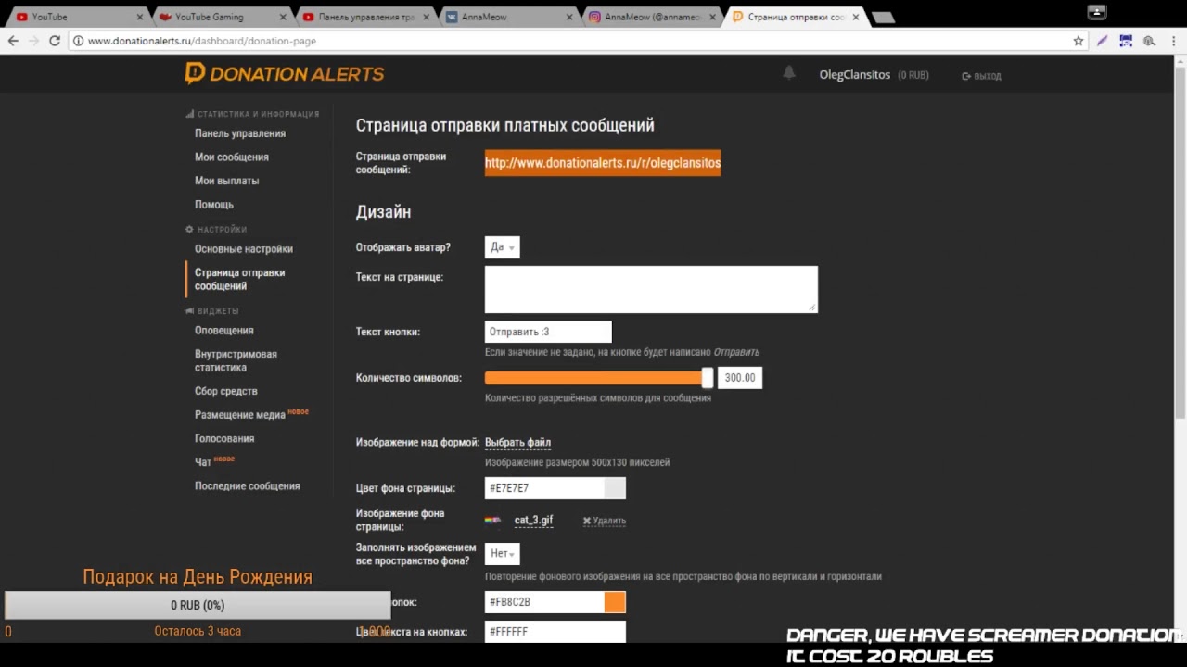Open the notifications bell
Image resolution: width=1187 pixels, height=667 pixels.
tap(789, 73)
